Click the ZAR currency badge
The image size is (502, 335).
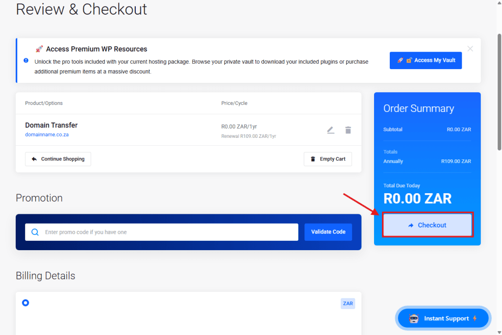(348, 304)
